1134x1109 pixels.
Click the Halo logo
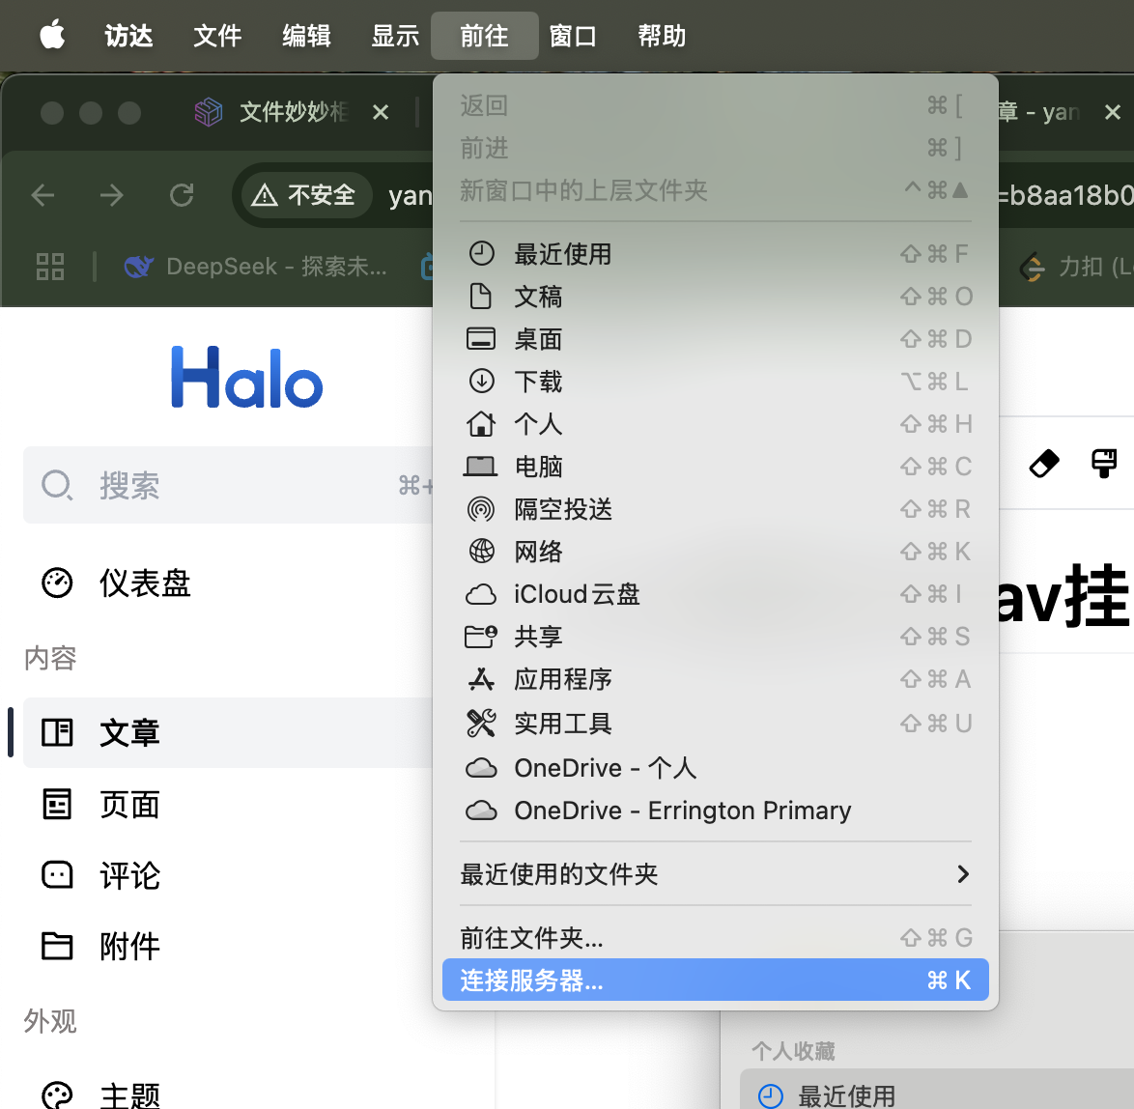(247, 377)
